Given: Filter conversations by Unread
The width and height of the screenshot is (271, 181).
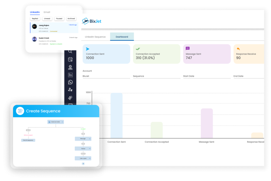Looking at the screenshot, I should coord(47,19).
